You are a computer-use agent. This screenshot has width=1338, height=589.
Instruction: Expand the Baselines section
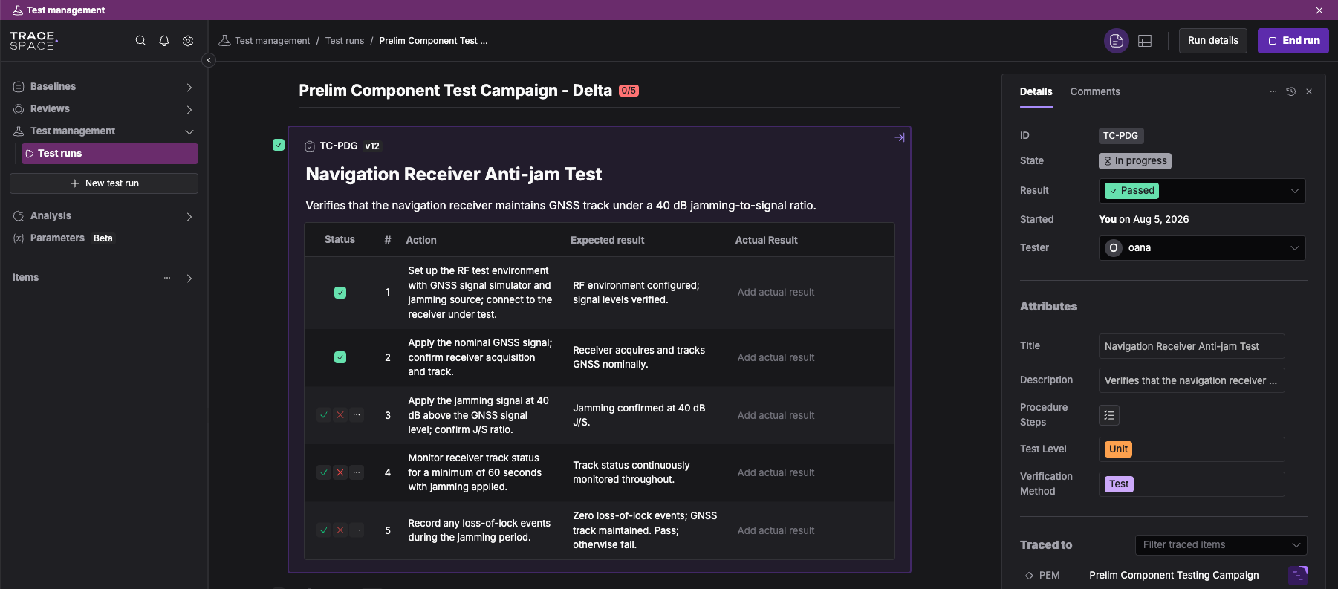189,88
